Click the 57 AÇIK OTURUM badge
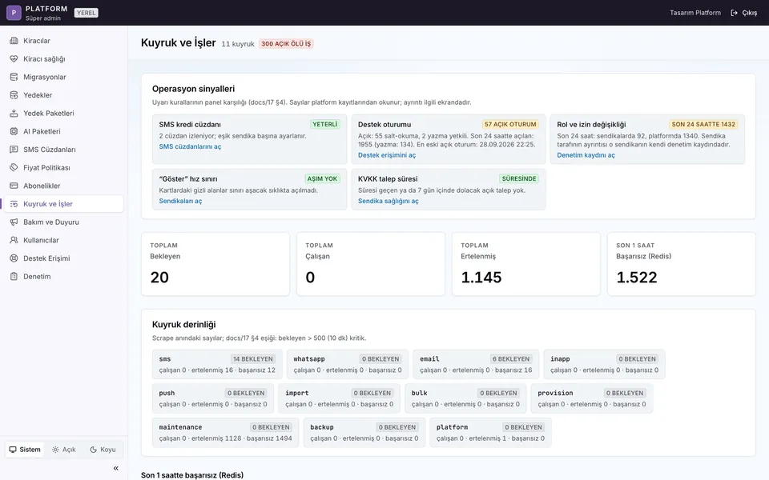Viewport: 769px width, 480px height. pos(510,125)
